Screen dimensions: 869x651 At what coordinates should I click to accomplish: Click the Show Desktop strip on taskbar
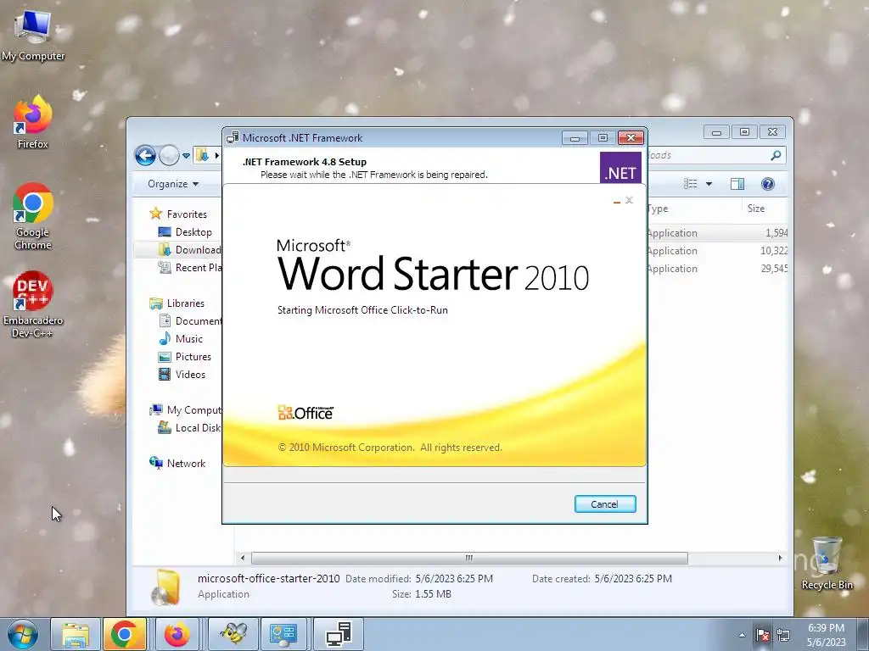[x=862, y=634]
